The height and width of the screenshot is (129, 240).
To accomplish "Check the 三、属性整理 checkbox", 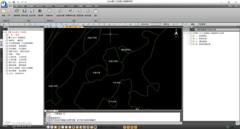I will (191, 41).
